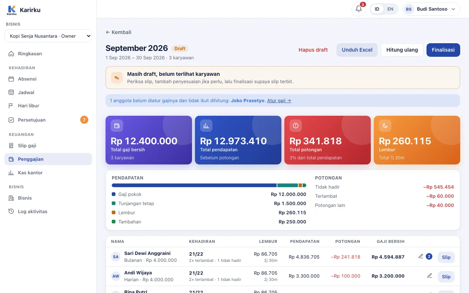Click the Ringkasan home icon
The height and width of the screenshot is (293, 469).
[11, 54]
